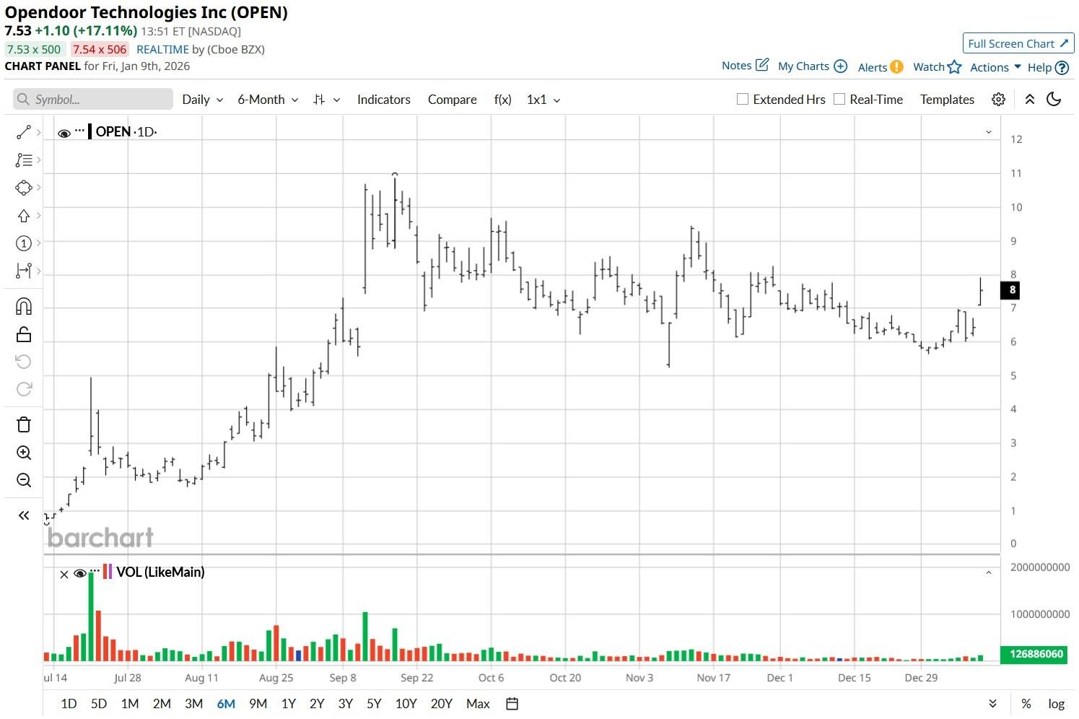Expand the shapes tool options chevron
Viewport: 1079px width, 719px height.
pyautogui.click(x=39, y=188)
